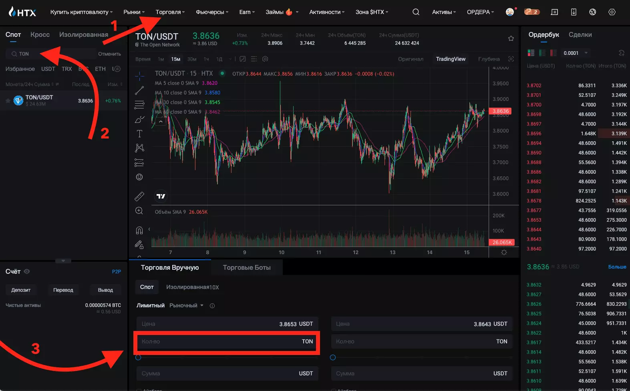Screen dimensions: 630x391
Task: Toggle the magnet snapping tool
Action: (139, 230)
